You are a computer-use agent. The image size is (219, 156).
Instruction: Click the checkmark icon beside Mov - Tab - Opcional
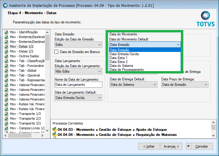click(6, 75)
